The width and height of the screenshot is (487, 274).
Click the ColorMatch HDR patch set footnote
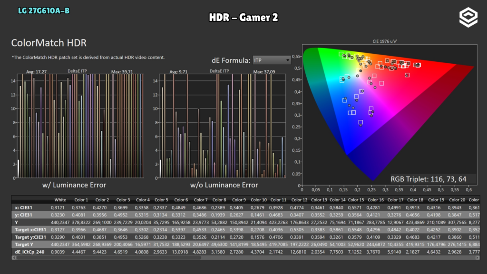(88, 58)
